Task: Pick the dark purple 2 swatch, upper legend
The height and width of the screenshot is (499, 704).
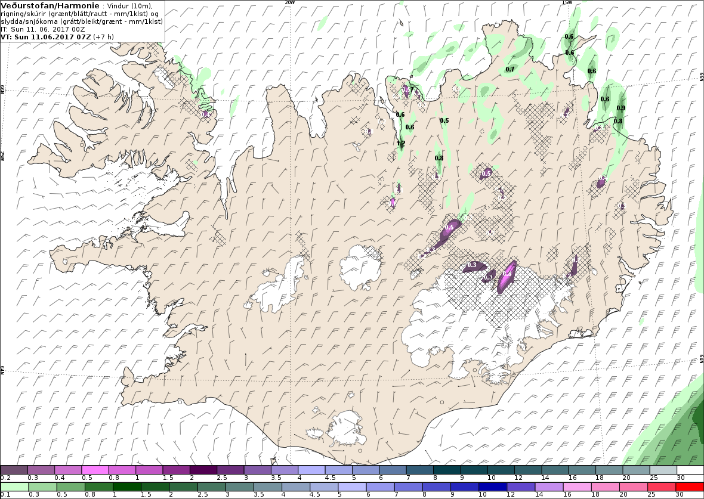Action: pyautogui.click(x=203, y=470)
